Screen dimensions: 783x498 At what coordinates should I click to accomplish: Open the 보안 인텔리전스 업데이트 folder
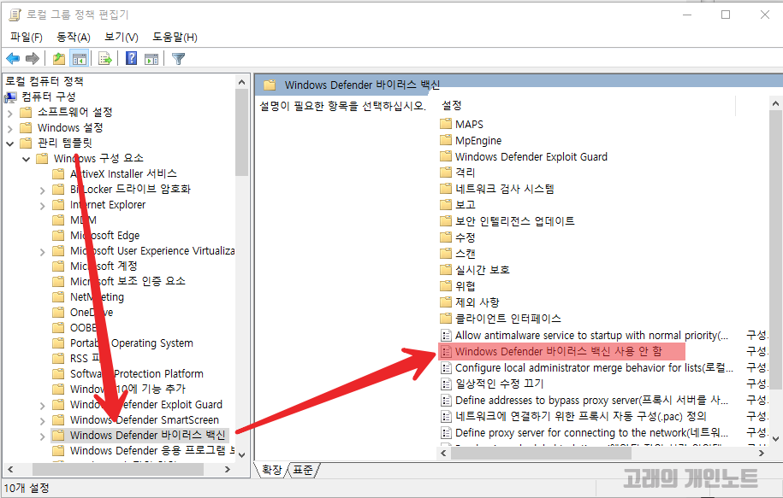[x=515, y=221]
